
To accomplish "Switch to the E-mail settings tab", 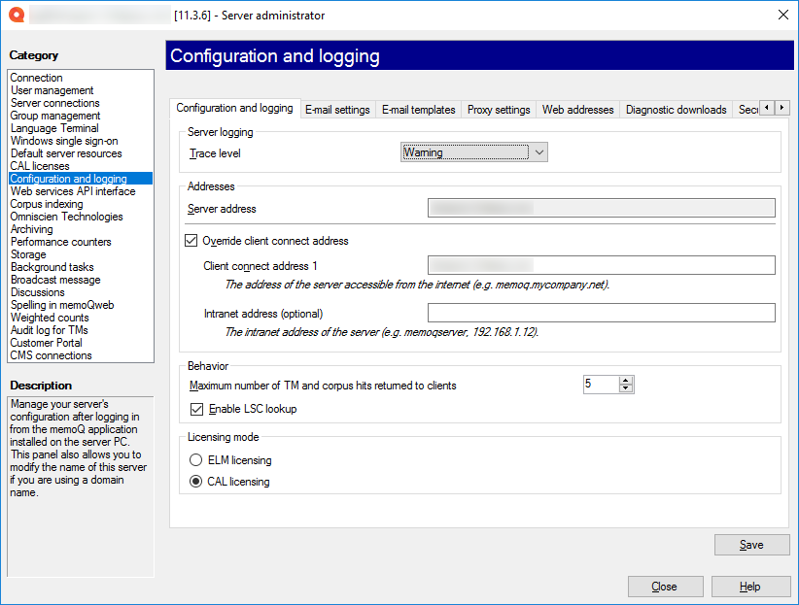I will [x=337, y=109].
